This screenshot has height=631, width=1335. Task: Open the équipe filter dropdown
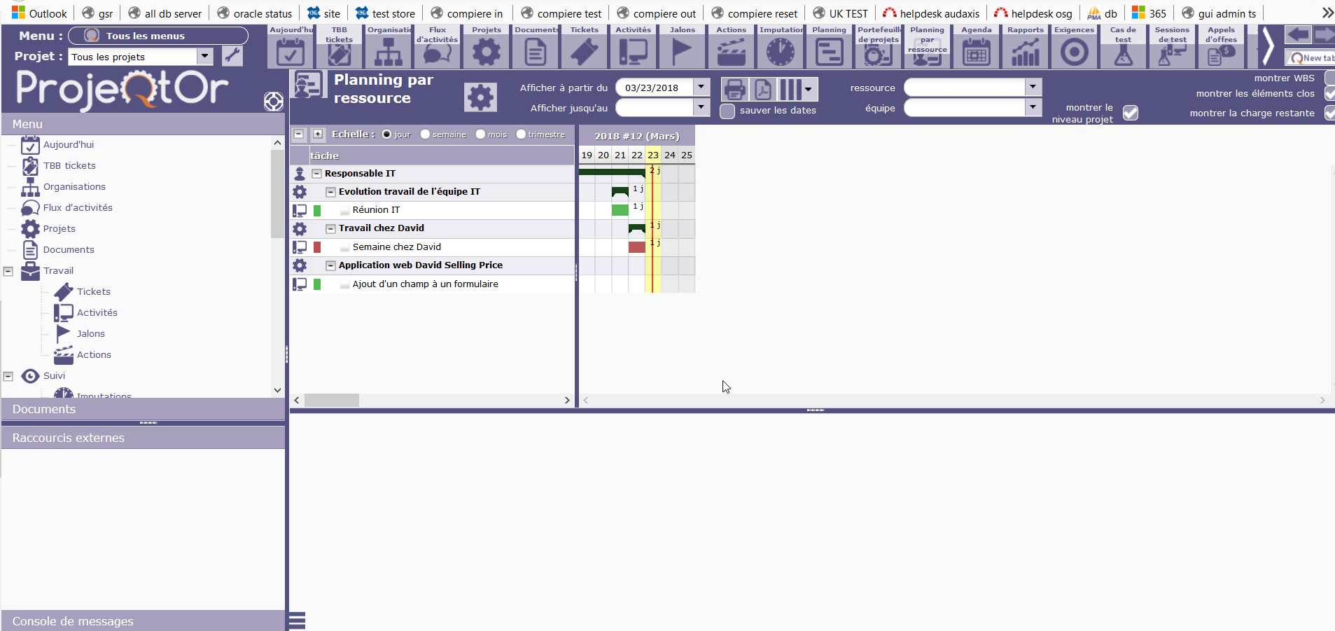tap(1033, 107)
